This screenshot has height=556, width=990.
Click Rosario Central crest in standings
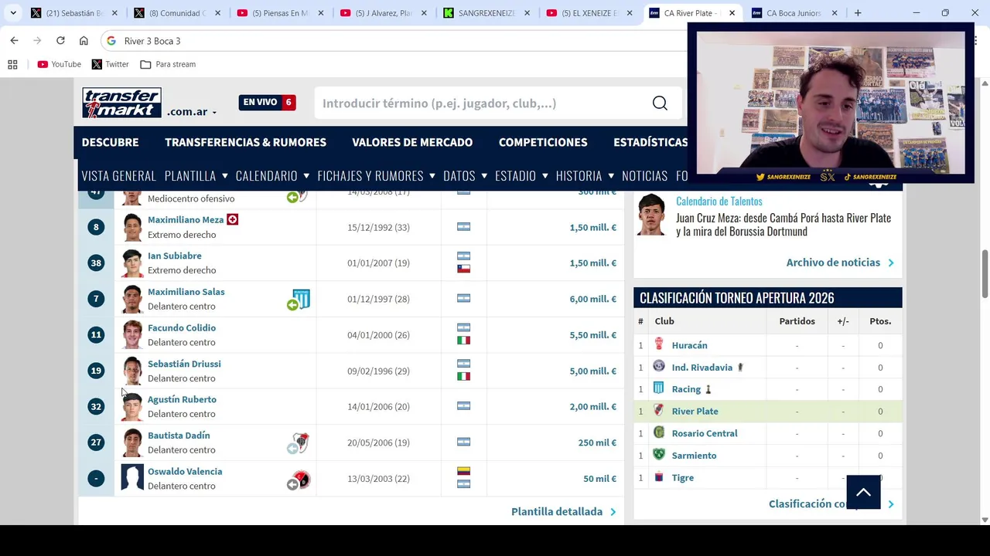[659, 432]
